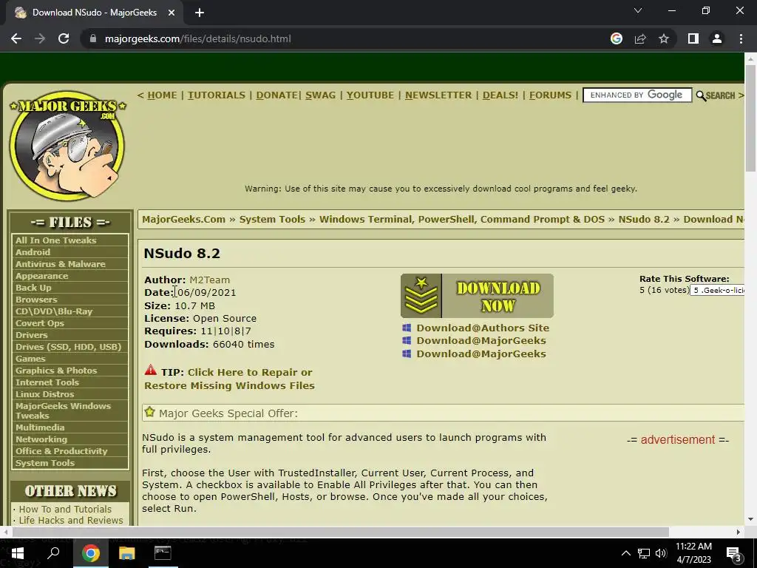Click the volume tray icon
This screenshot has height=568, width=757.
click(x=661, y=553)
